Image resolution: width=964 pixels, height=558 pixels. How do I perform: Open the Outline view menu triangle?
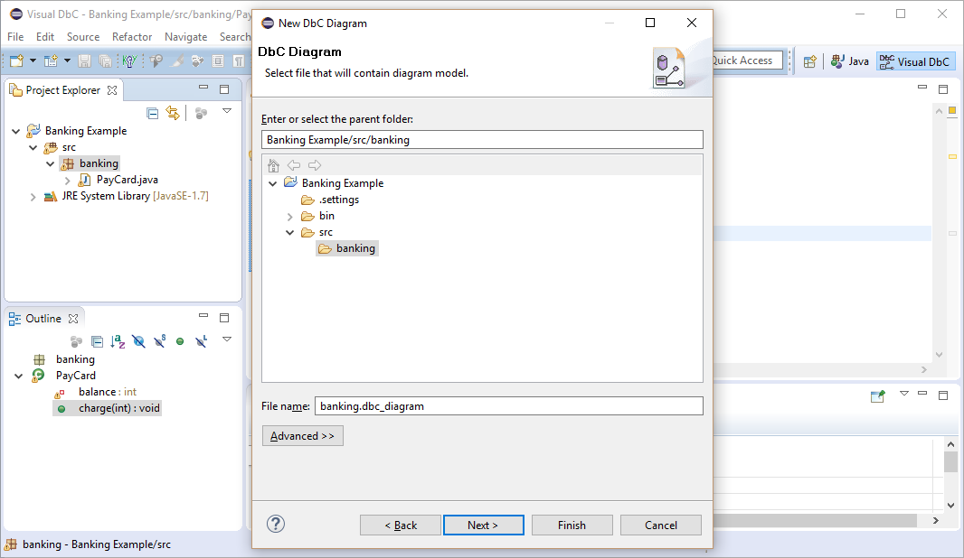pos(227,339)
